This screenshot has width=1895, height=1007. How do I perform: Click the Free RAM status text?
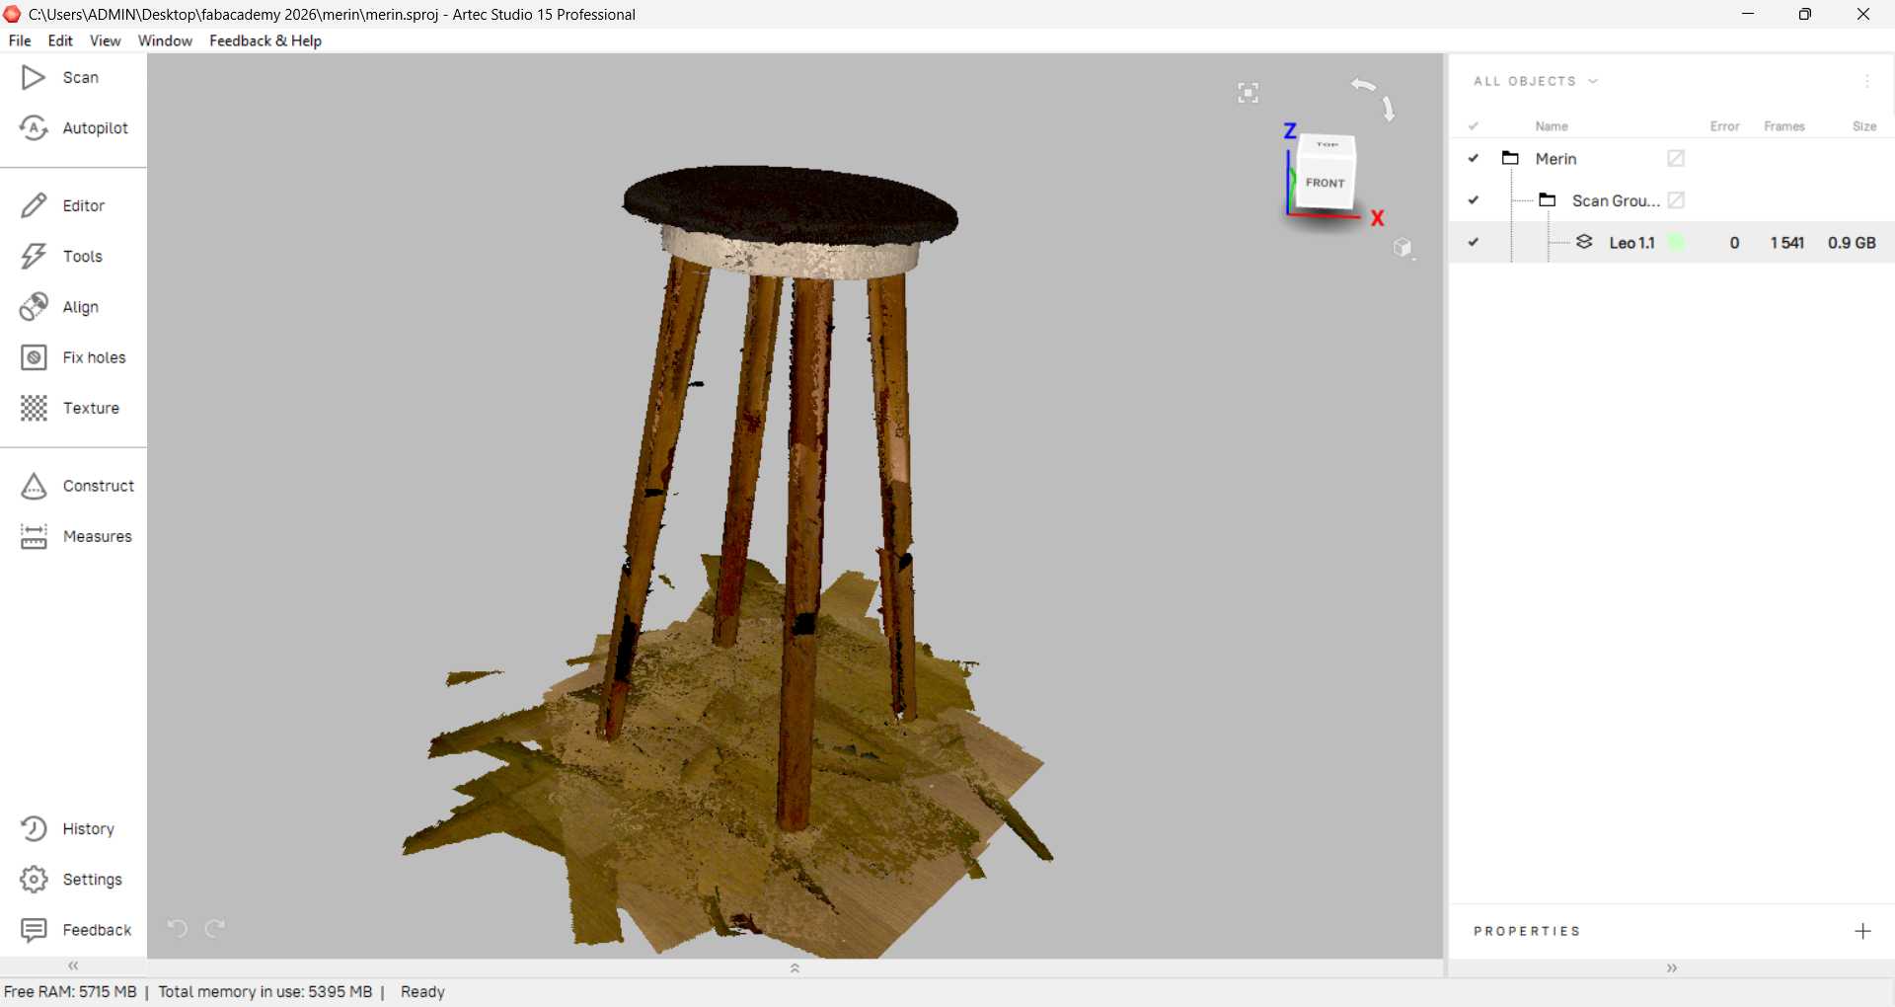70,992
